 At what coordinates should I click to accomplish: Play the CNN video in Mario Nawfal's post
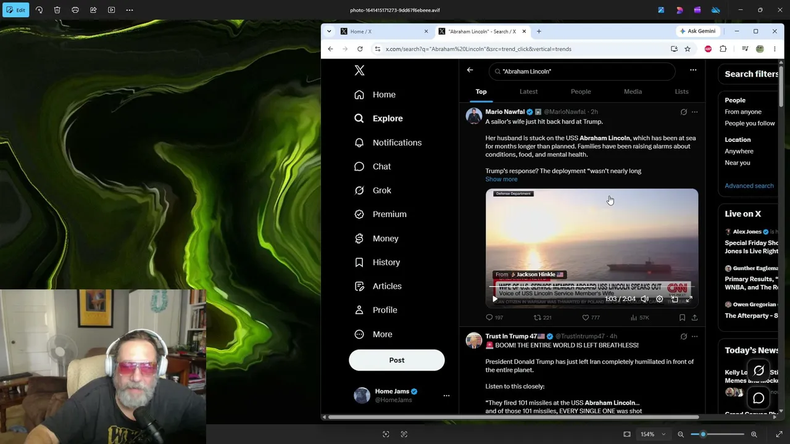(495, 299)
